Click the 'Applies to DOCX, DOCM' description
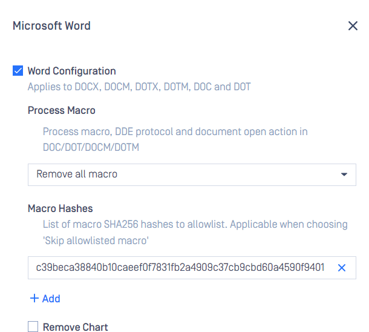This screenshot has width=369, height=332. tap(139, 87)
